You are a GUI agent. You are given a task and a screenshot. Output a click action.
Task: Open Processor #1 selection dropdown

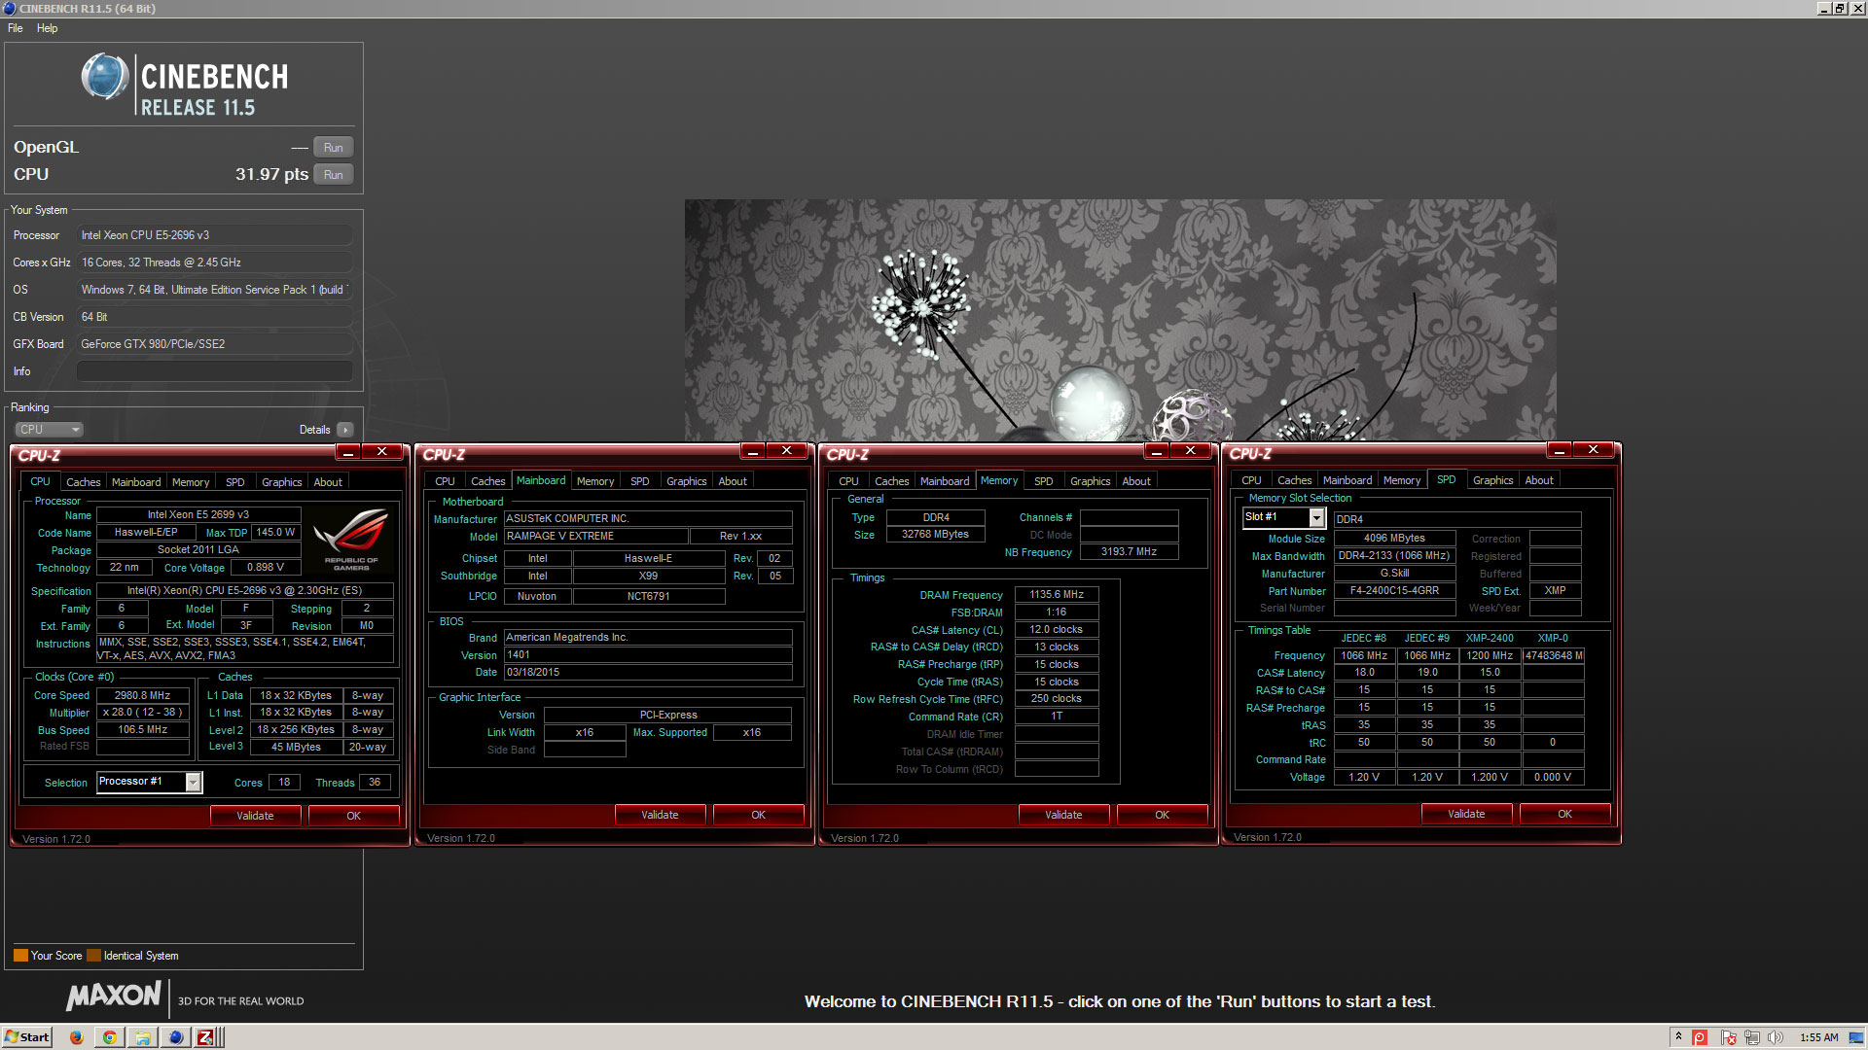pos(193,783)
